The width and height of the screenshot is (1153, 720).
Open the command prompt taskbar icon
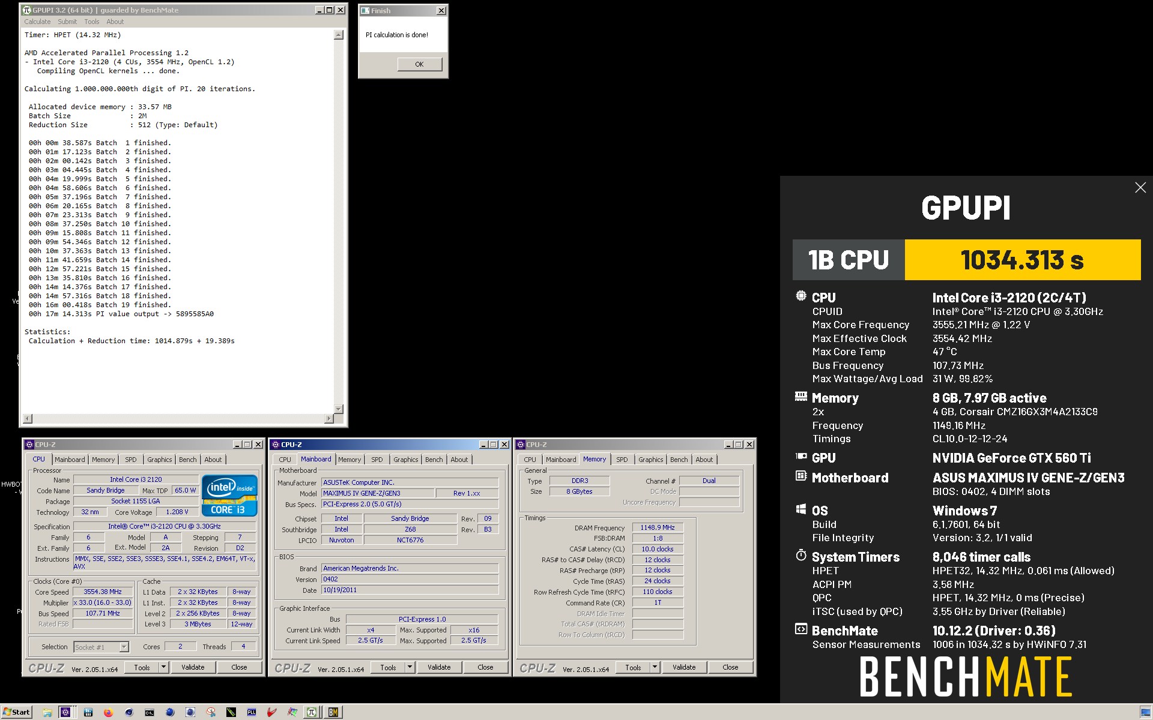pyautogui.click(x=150, y=712)
